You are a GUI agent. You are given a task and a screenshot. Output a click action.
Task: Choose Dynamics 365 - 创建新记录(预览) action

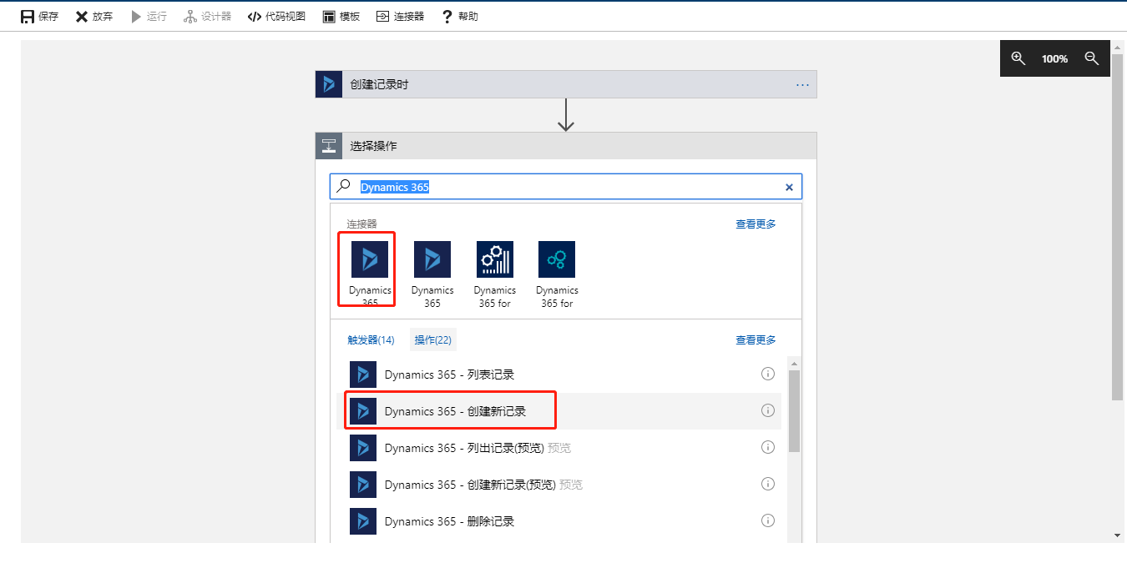coord(558,485)
